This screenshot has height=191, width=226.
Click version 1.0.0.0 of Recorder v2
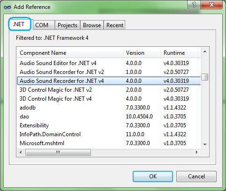click(x=134, y=72)
